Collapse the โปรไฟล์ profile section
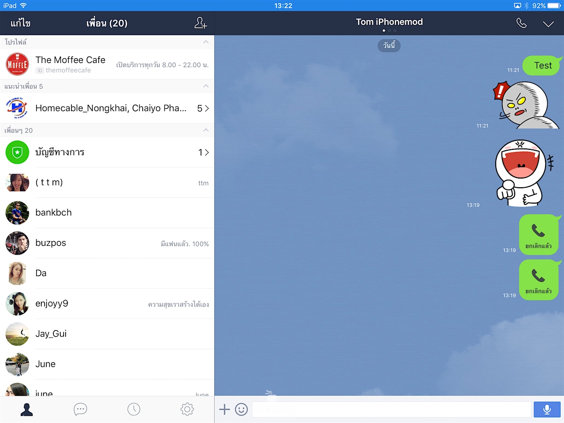Screen dimensions: 564x423 click(x=206, y=42)
